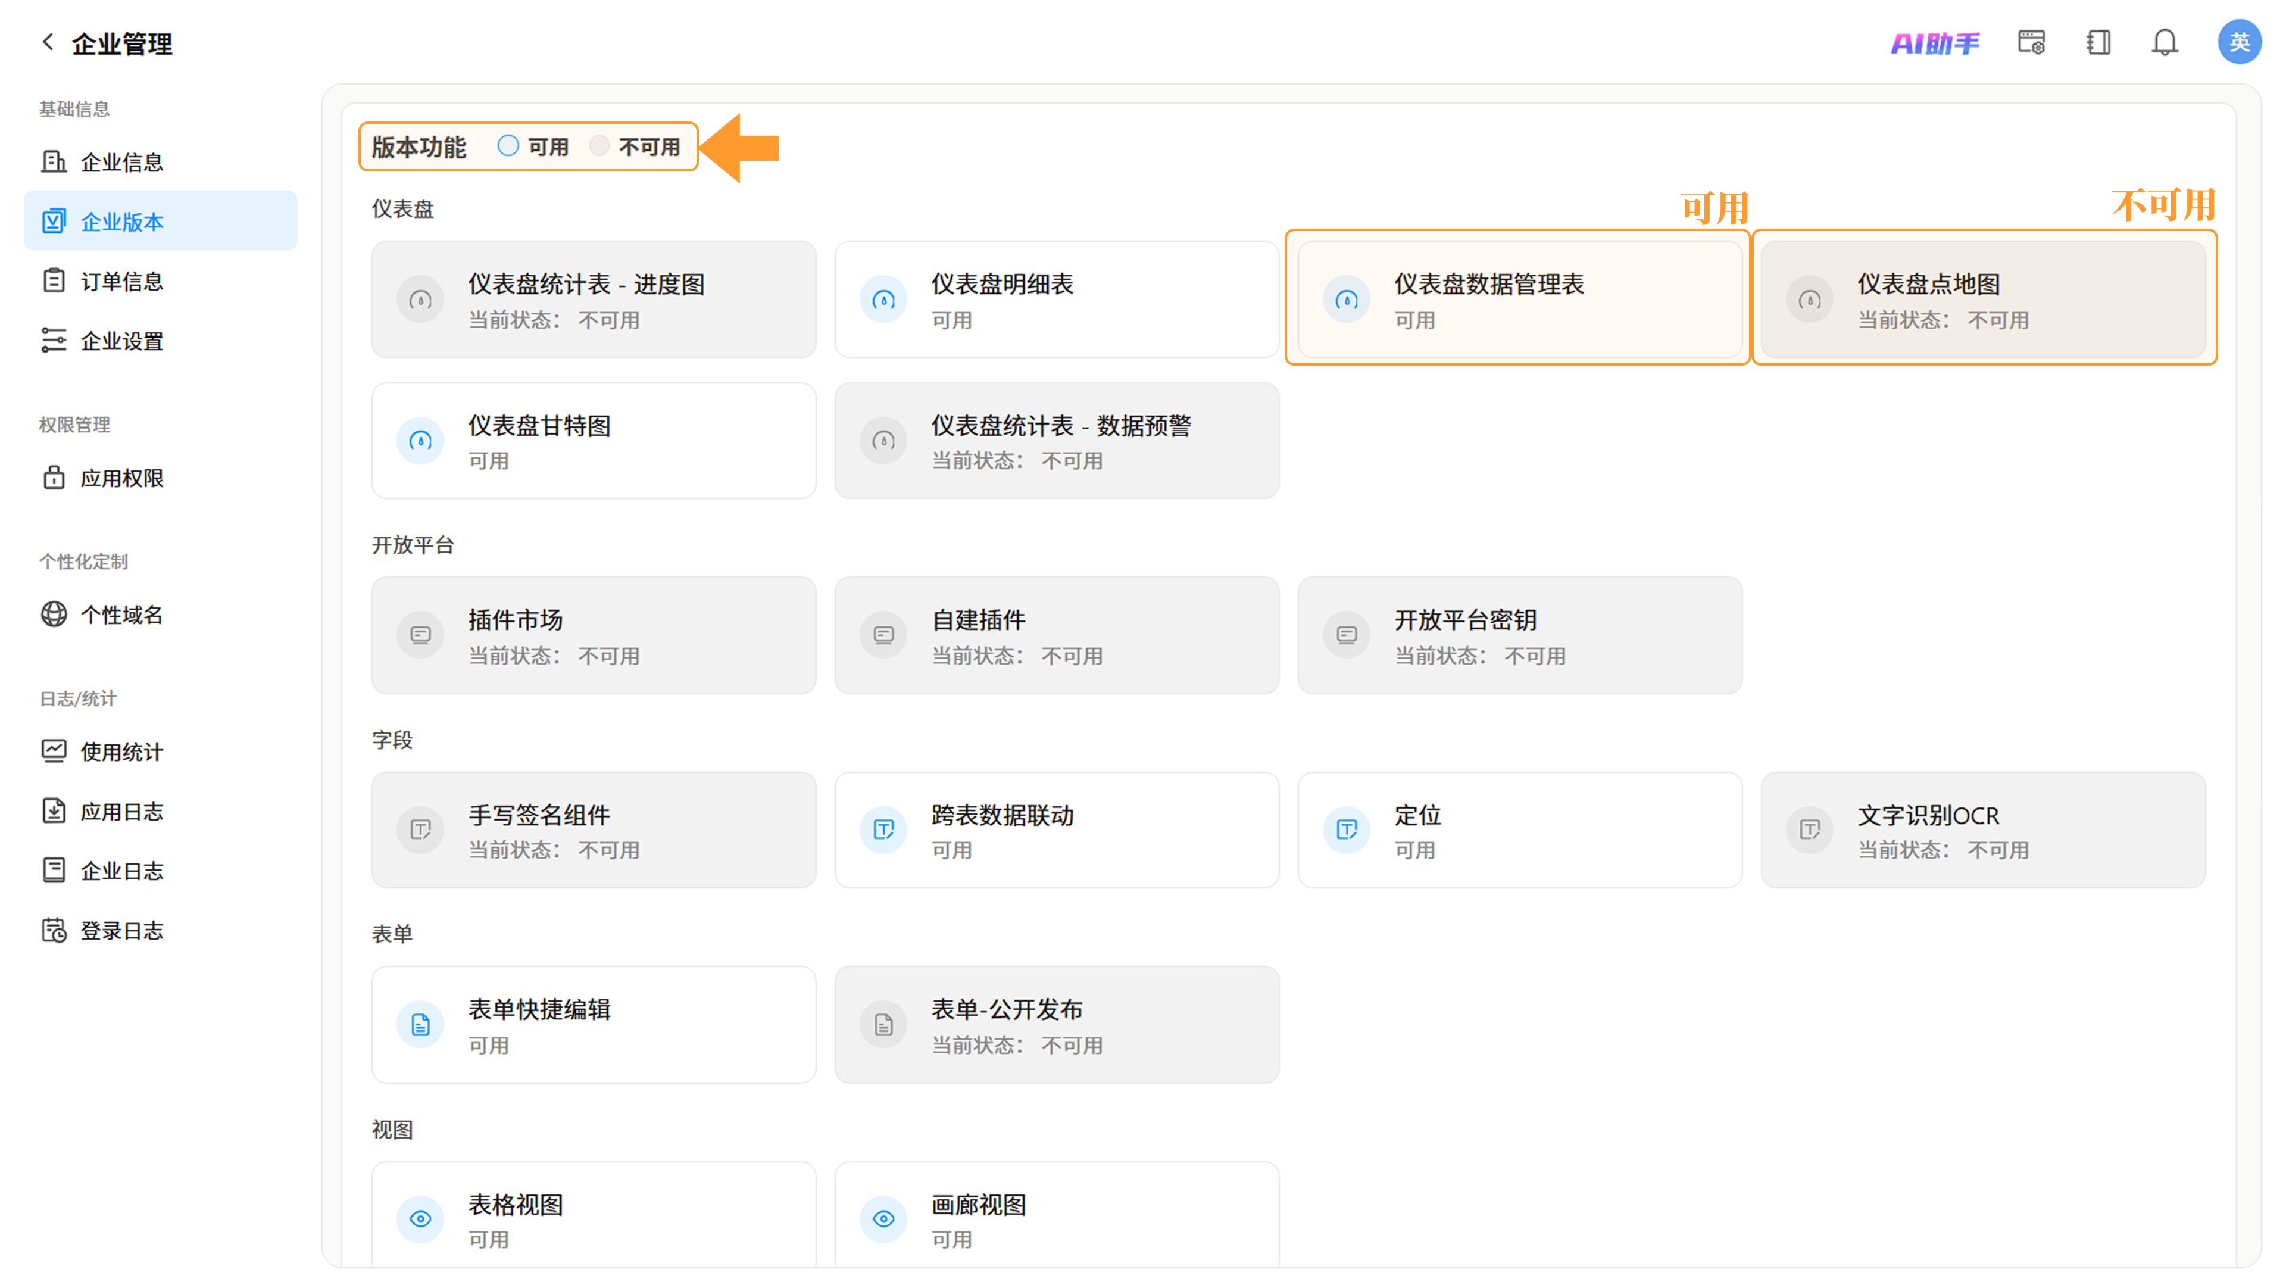This screenshot has width=2286, height=1285.
Task: Open the 插件市场 card
Action: click(594, 635)
